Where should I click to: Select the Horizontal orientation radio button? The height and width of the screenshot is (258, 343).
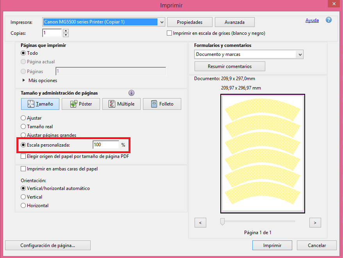click(x=23, y=206)
